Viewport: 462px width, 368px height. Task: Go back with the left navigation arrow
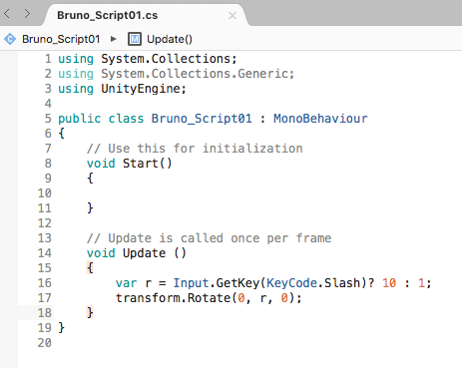[7, 14]
